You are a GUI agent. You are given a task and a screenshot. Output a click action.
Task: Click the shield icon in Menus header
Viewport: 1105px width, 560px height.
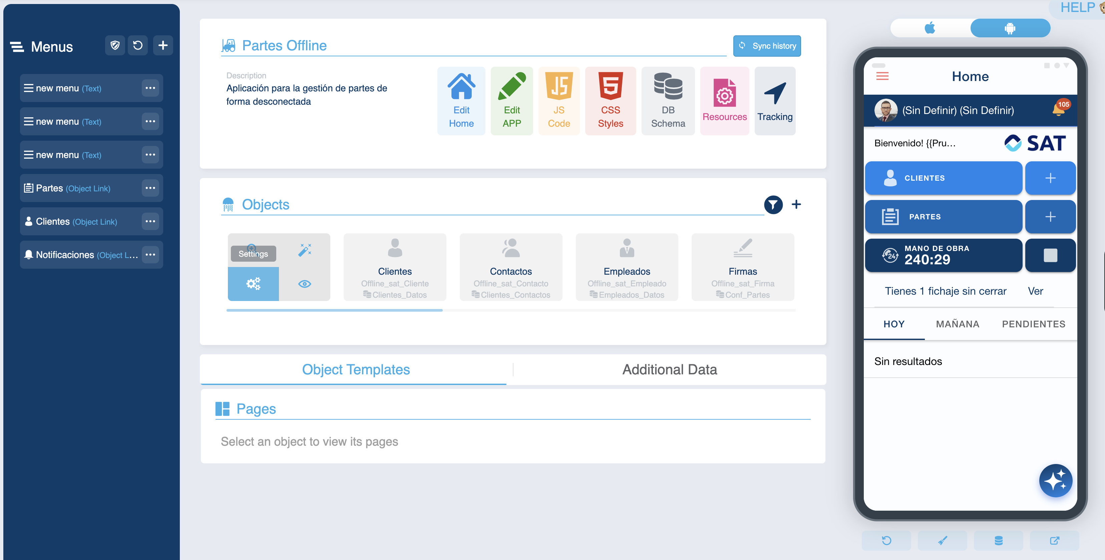tap(115, 45)
